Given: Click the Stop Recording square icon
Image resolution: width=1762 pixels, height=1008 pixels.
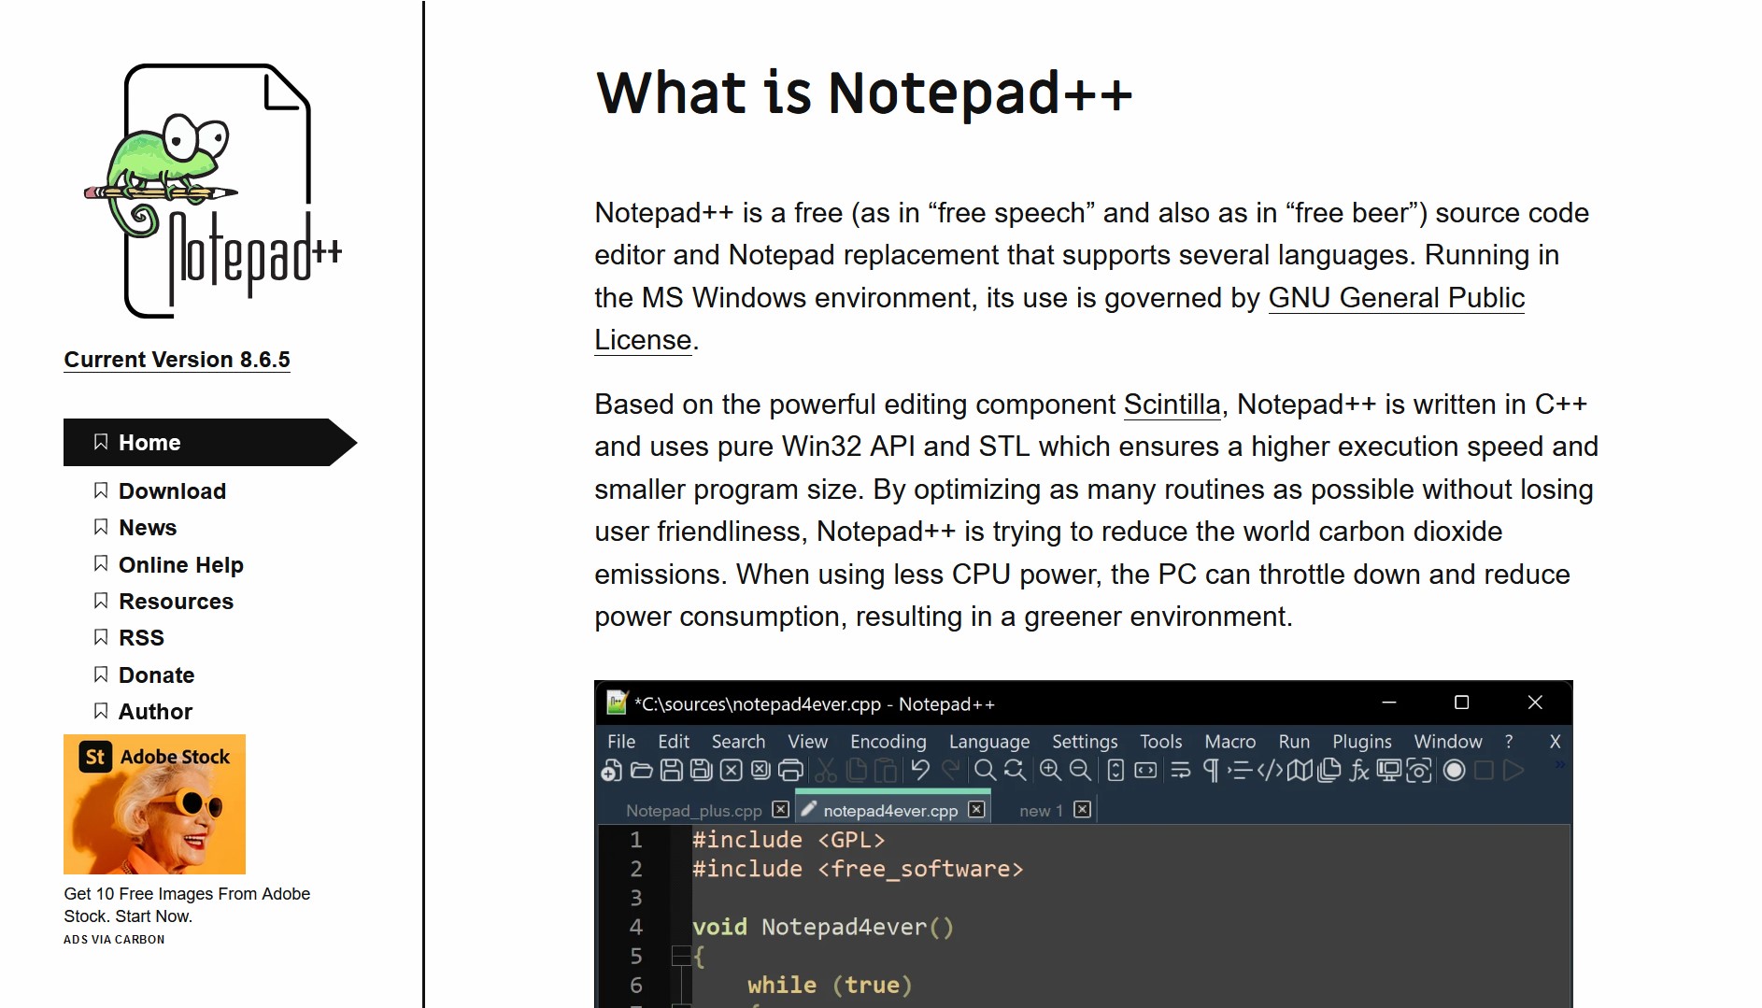Looking at the screenshot, I should point(1484,771).
